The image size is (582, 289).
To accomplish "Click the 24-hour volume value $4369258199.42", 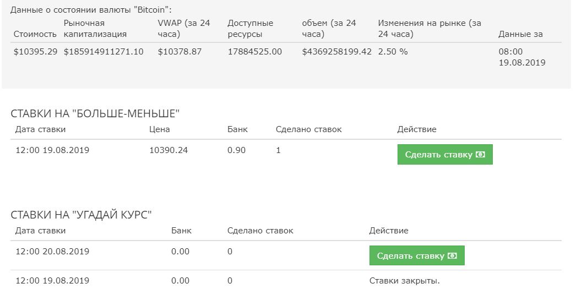I will 336,52.
